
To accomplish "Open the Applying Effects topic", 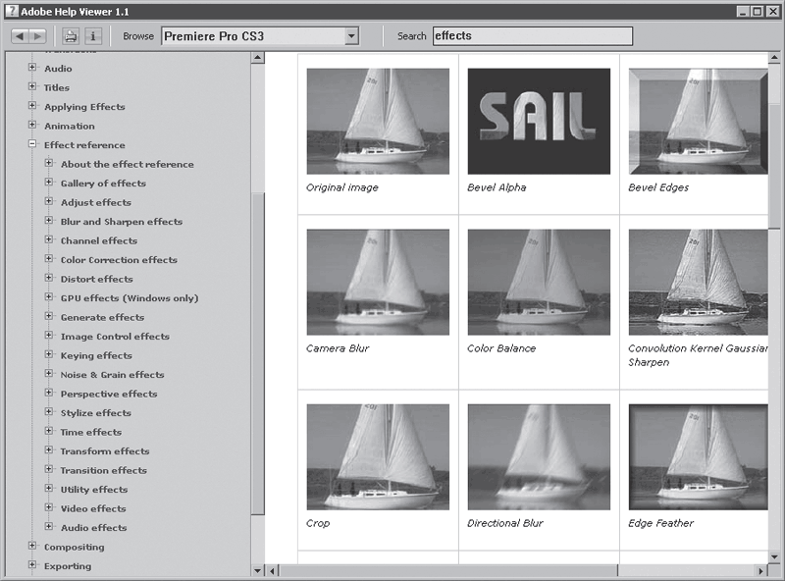I will point(84,107).
